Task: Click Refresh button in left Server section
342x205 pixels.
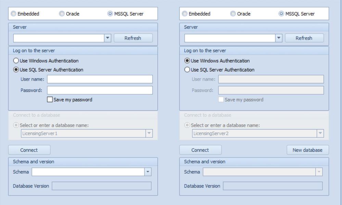Action: (133, 38)
